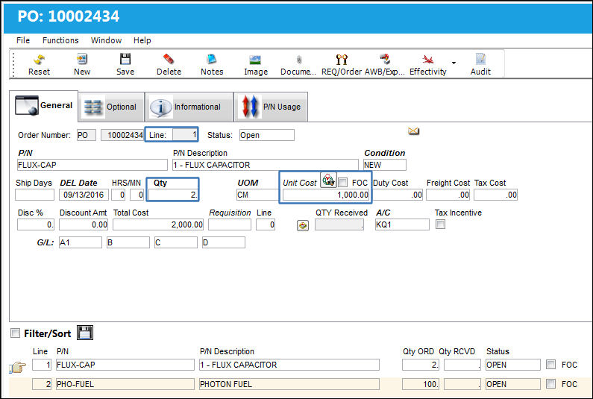
Task: Click the DEL Date field
Action: tap(84, 195)
